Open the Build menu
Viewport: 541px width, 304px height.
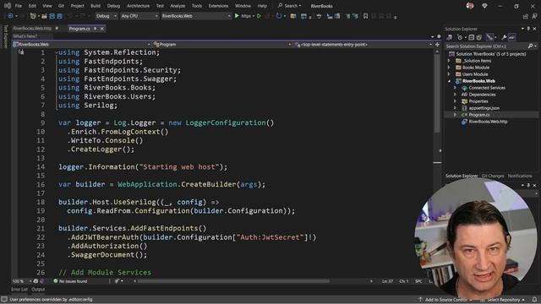(96, 6)
